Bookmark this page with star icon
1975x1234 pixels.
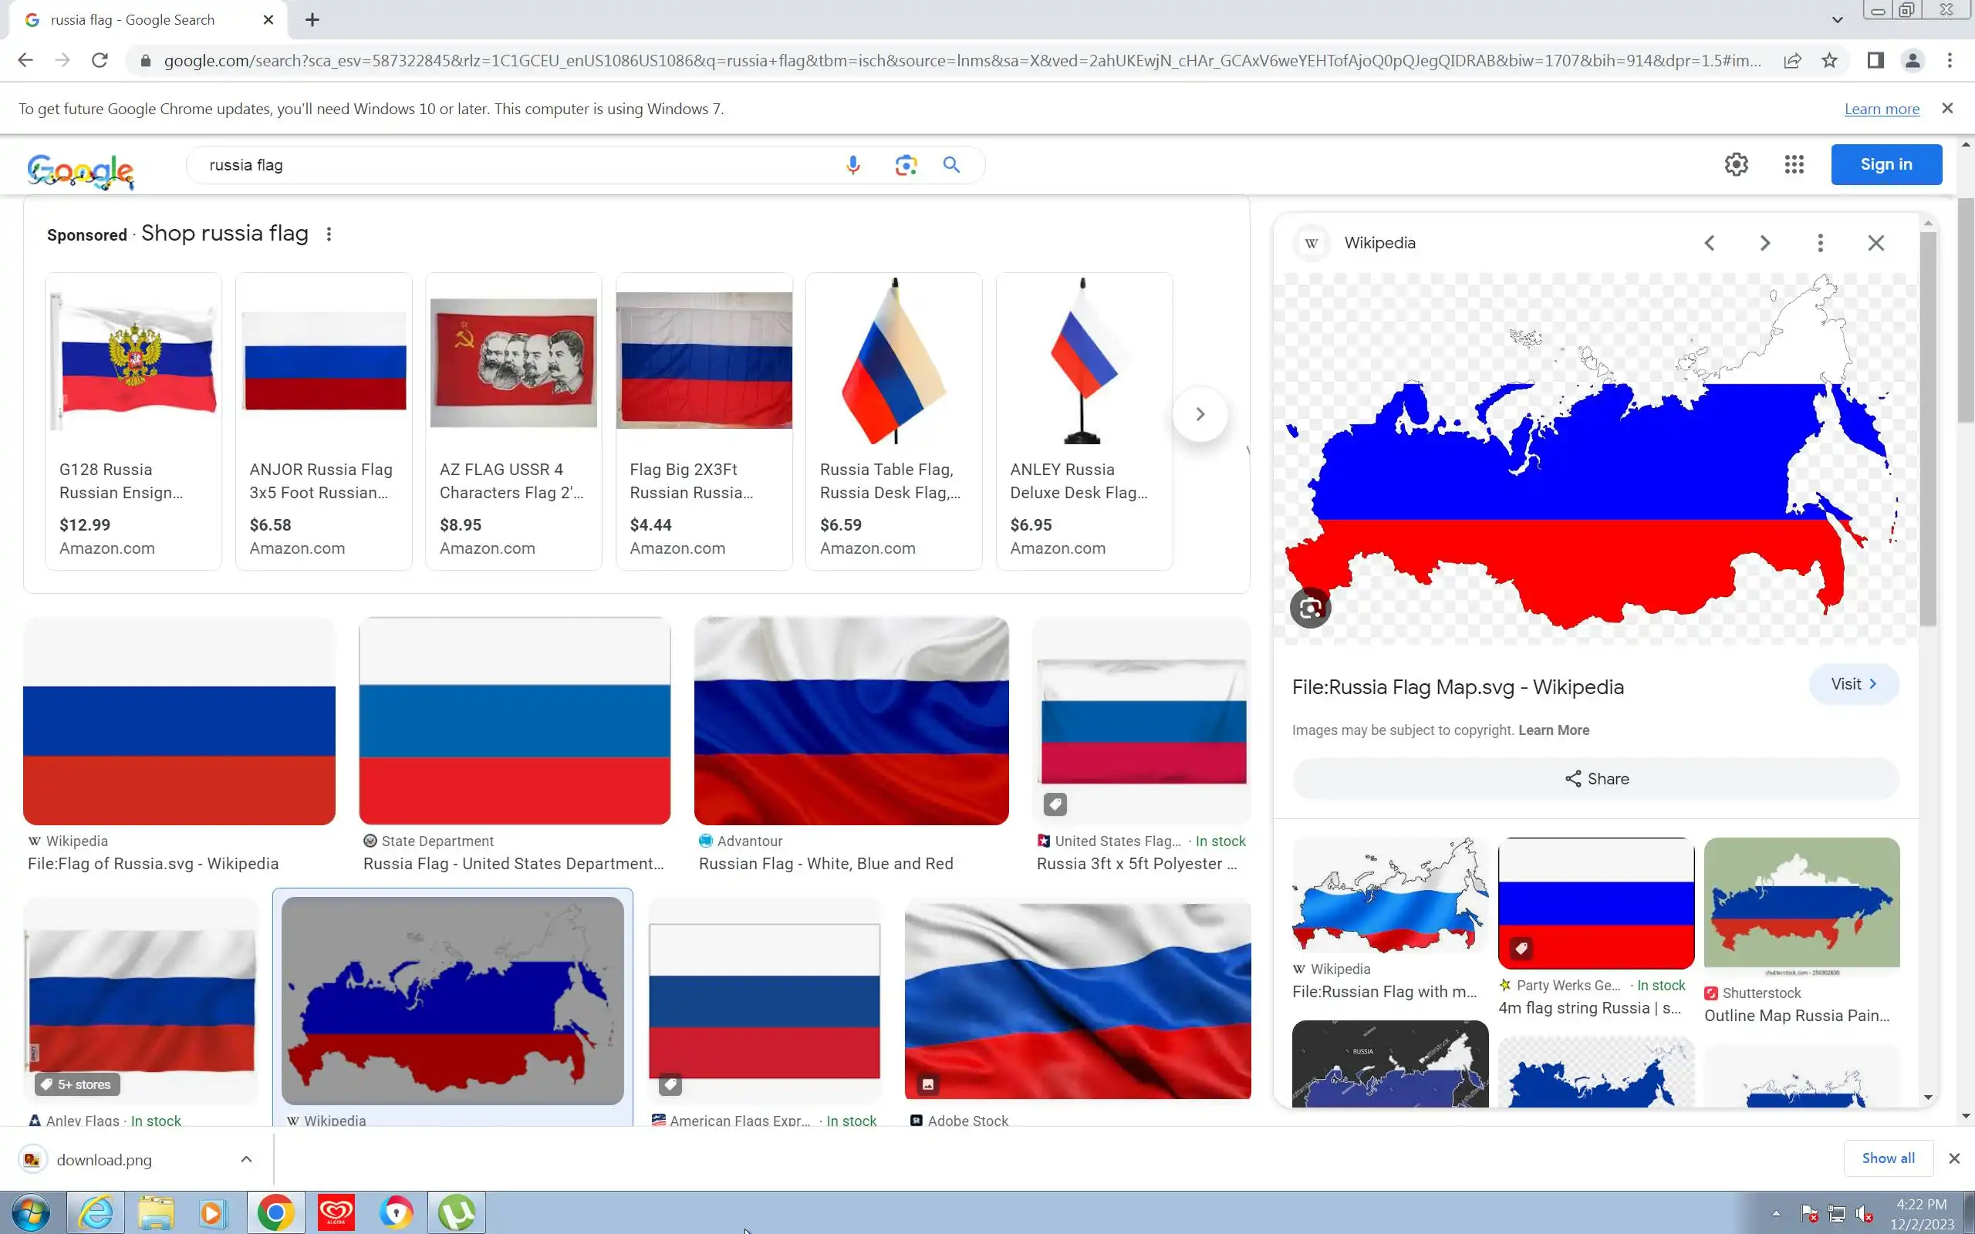pos(1829,60)
